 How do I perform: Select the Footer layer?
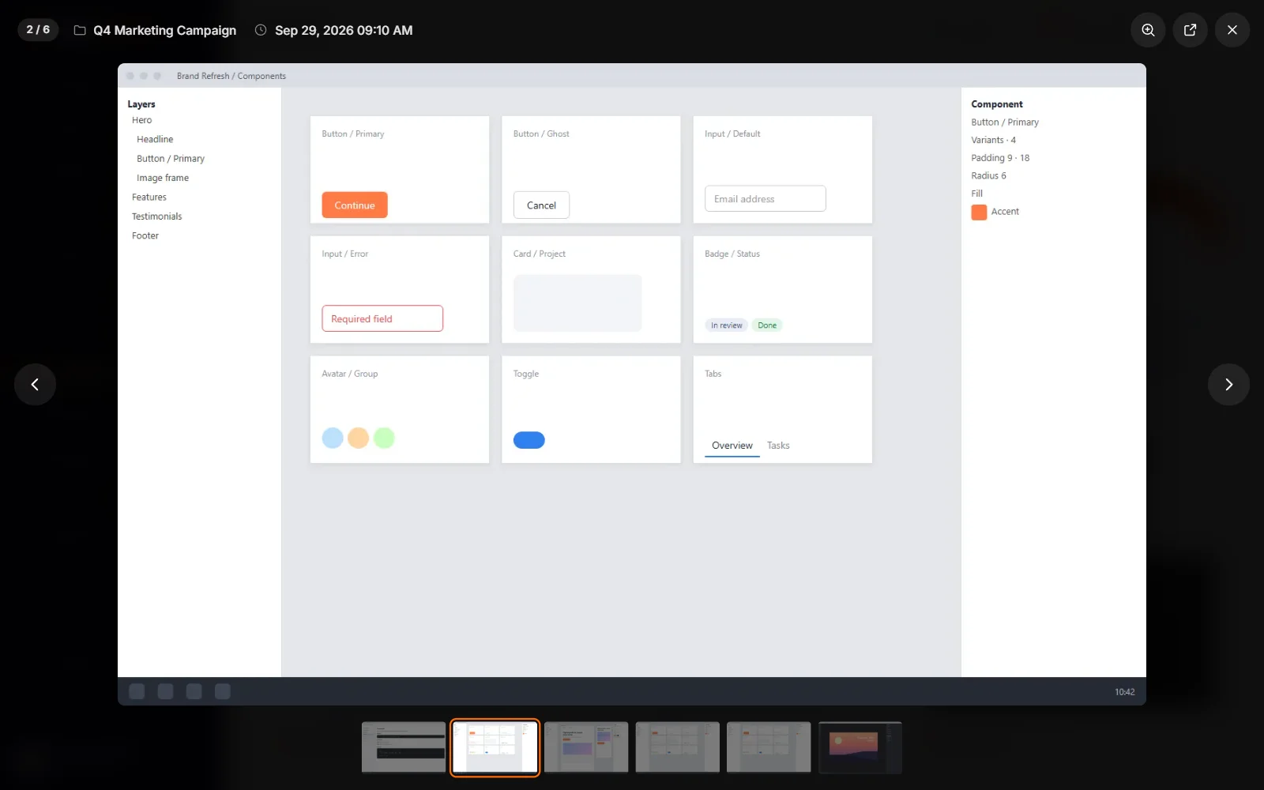pyautogui.click(x=145, y=235)
